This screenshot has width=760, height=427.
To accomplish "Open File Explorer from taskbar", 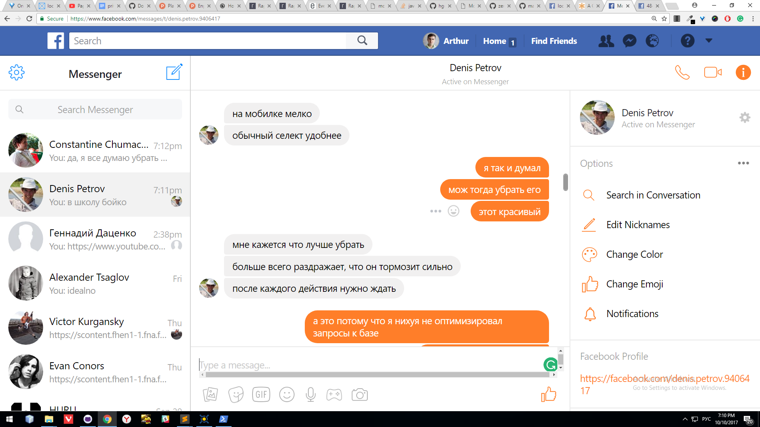I will 49,419.
